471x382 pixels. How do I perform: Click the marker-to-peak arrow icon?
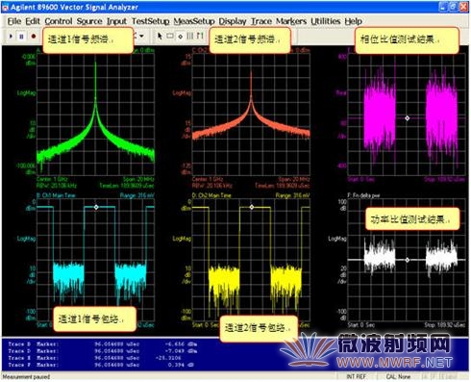click(200, 36)
